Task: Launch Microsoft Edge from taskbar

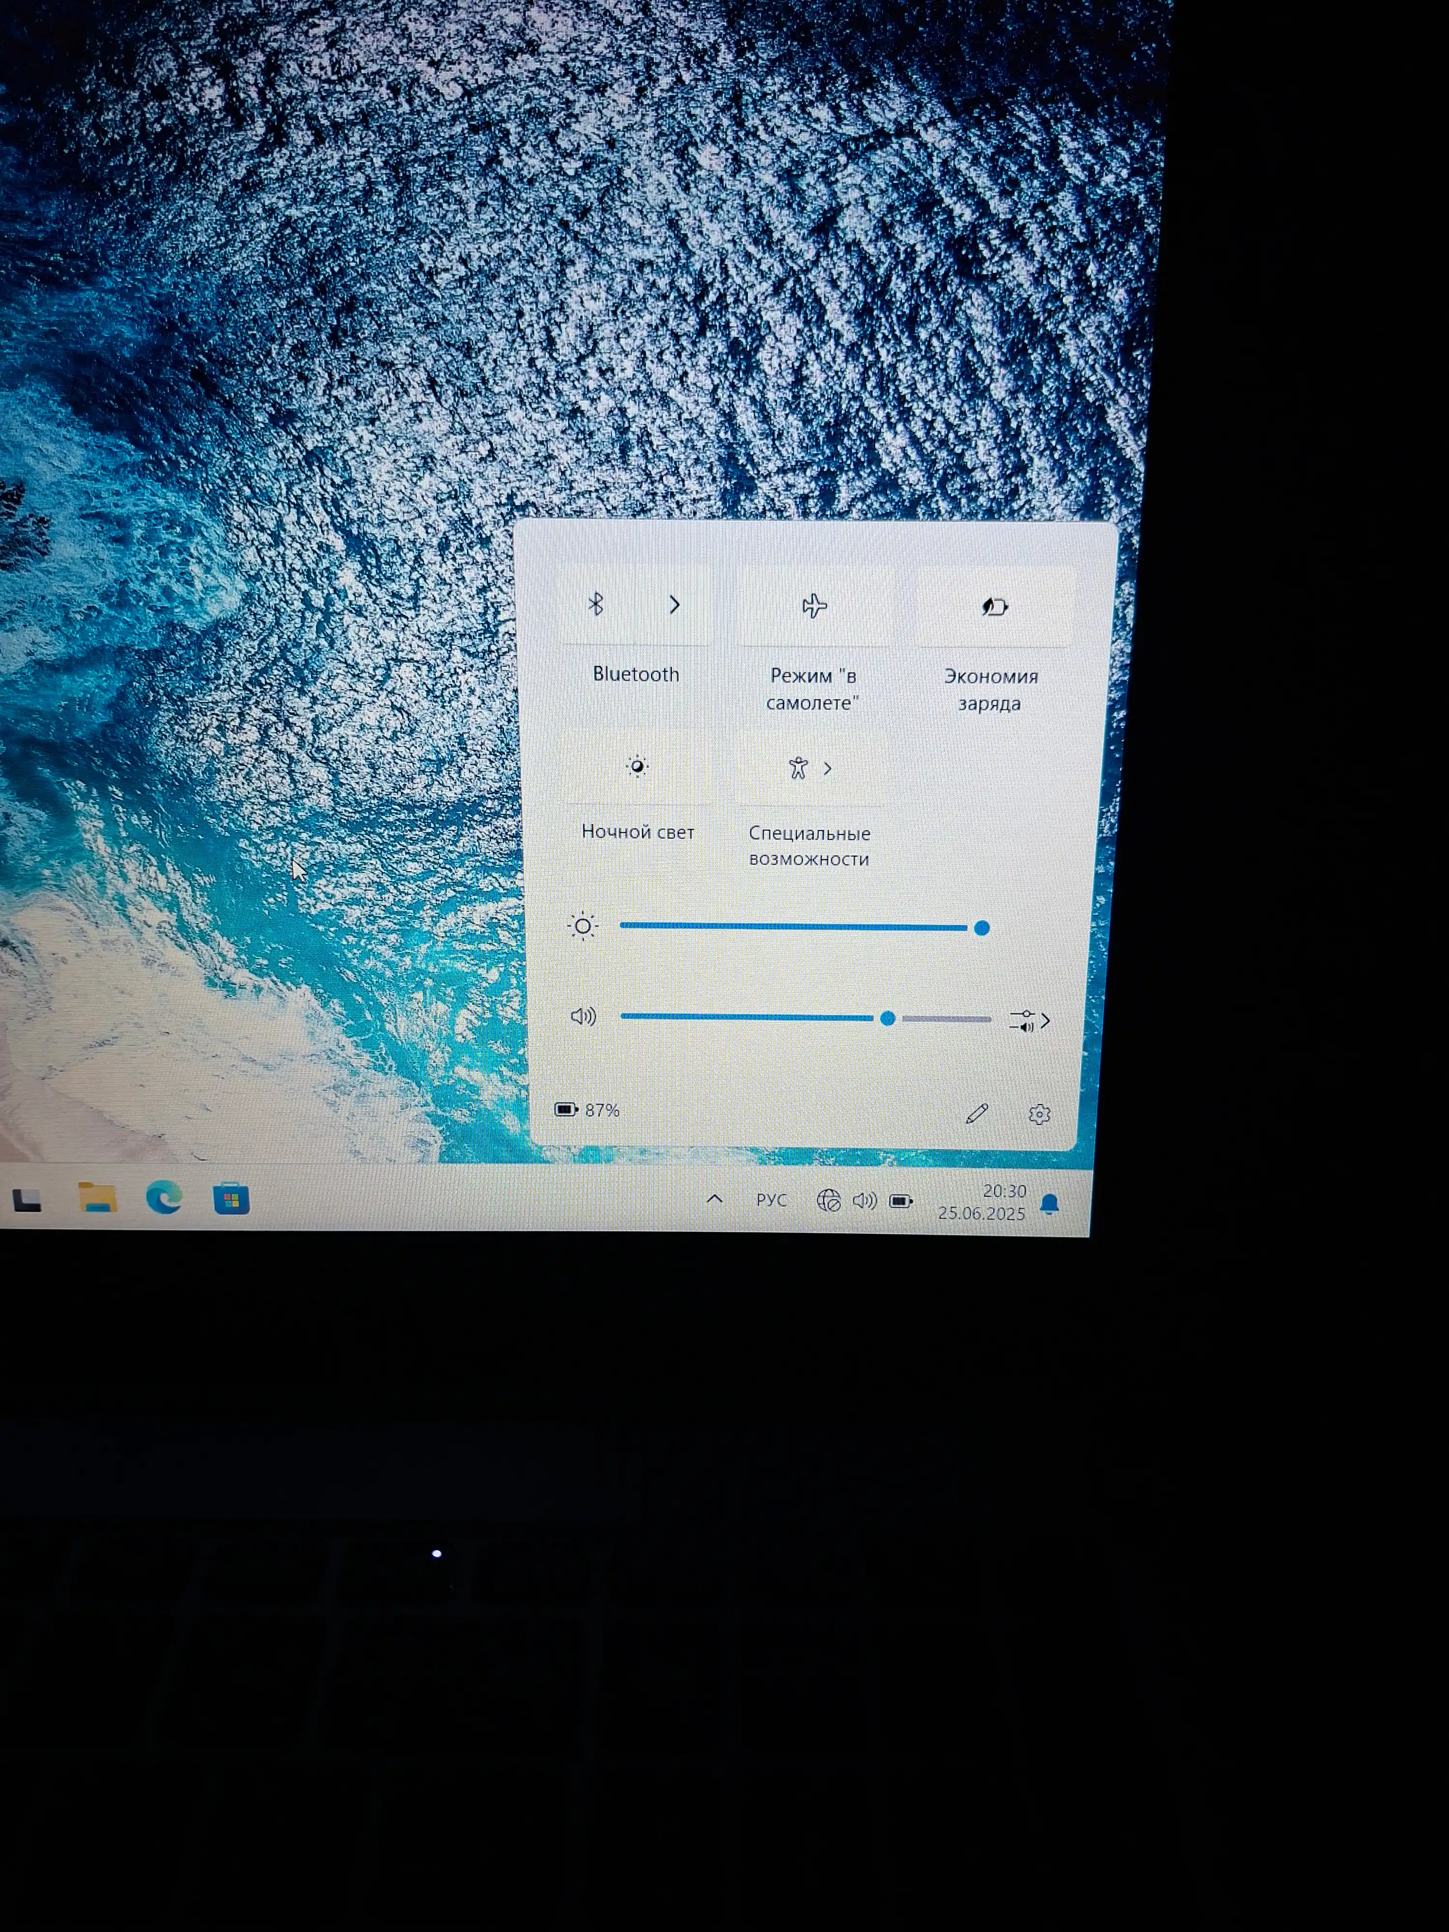Action: point(164,1196)
